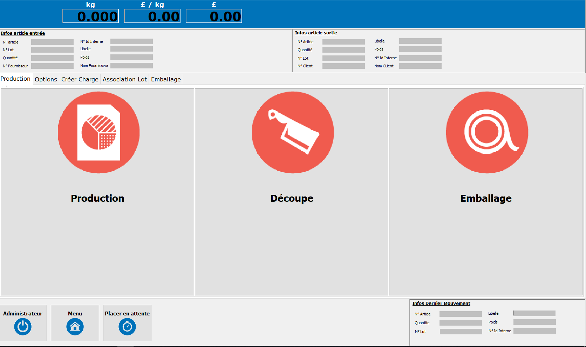This screenshot has width=586, height=347.
Task: Open the Association Lot tab
Action: coord(125,79)
